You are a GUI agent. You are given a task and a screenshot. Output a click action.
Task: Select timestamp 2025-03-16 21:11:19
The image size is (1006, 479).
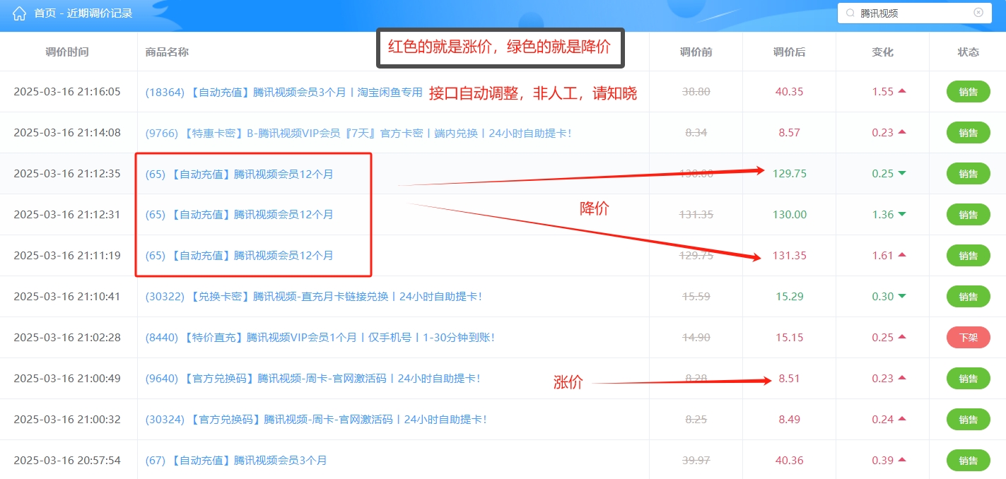pyautogui.click(x=67, y=256)
